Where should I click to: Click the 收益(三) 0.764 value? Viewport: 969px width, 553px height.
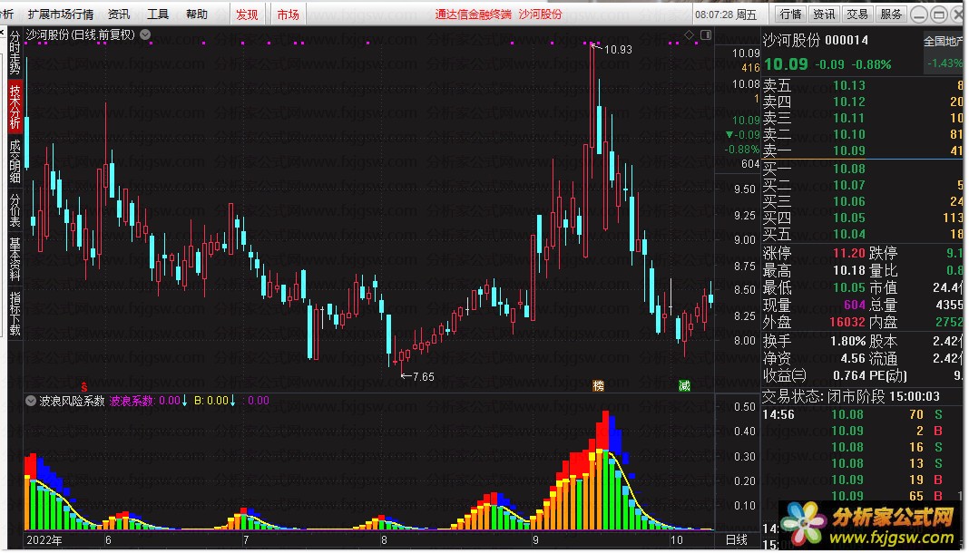click(848, 375)
